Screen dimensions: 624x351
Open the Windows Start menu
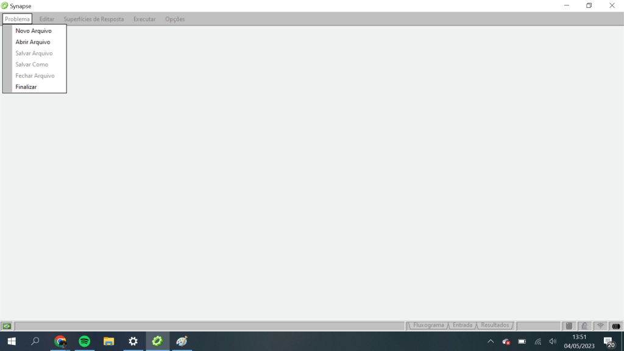(x=12, y=341)
